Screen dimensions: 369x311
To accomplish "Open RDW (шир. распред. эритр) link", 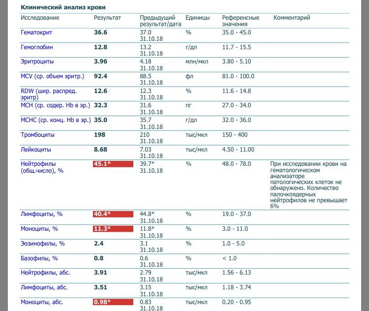I will click(49, 94).
